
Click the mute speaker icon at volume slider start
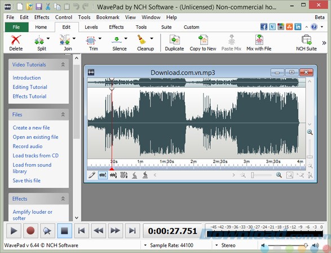[x=263, y=246]
